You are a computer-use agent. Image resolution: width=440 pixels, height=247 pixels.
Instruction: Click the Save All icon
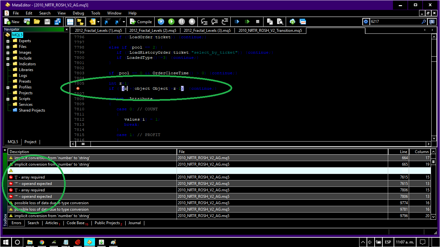coord(58,22)
